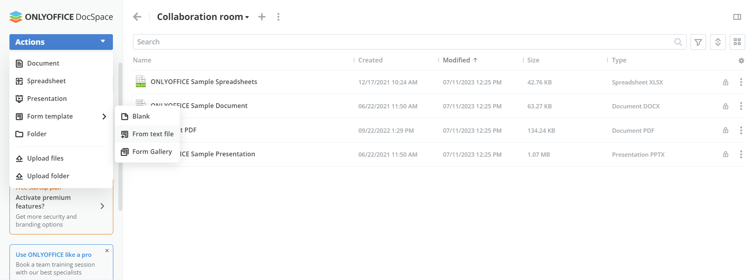The image size is (753, 280).
Task: Click the plus icon next to room title
Action: 262,17
